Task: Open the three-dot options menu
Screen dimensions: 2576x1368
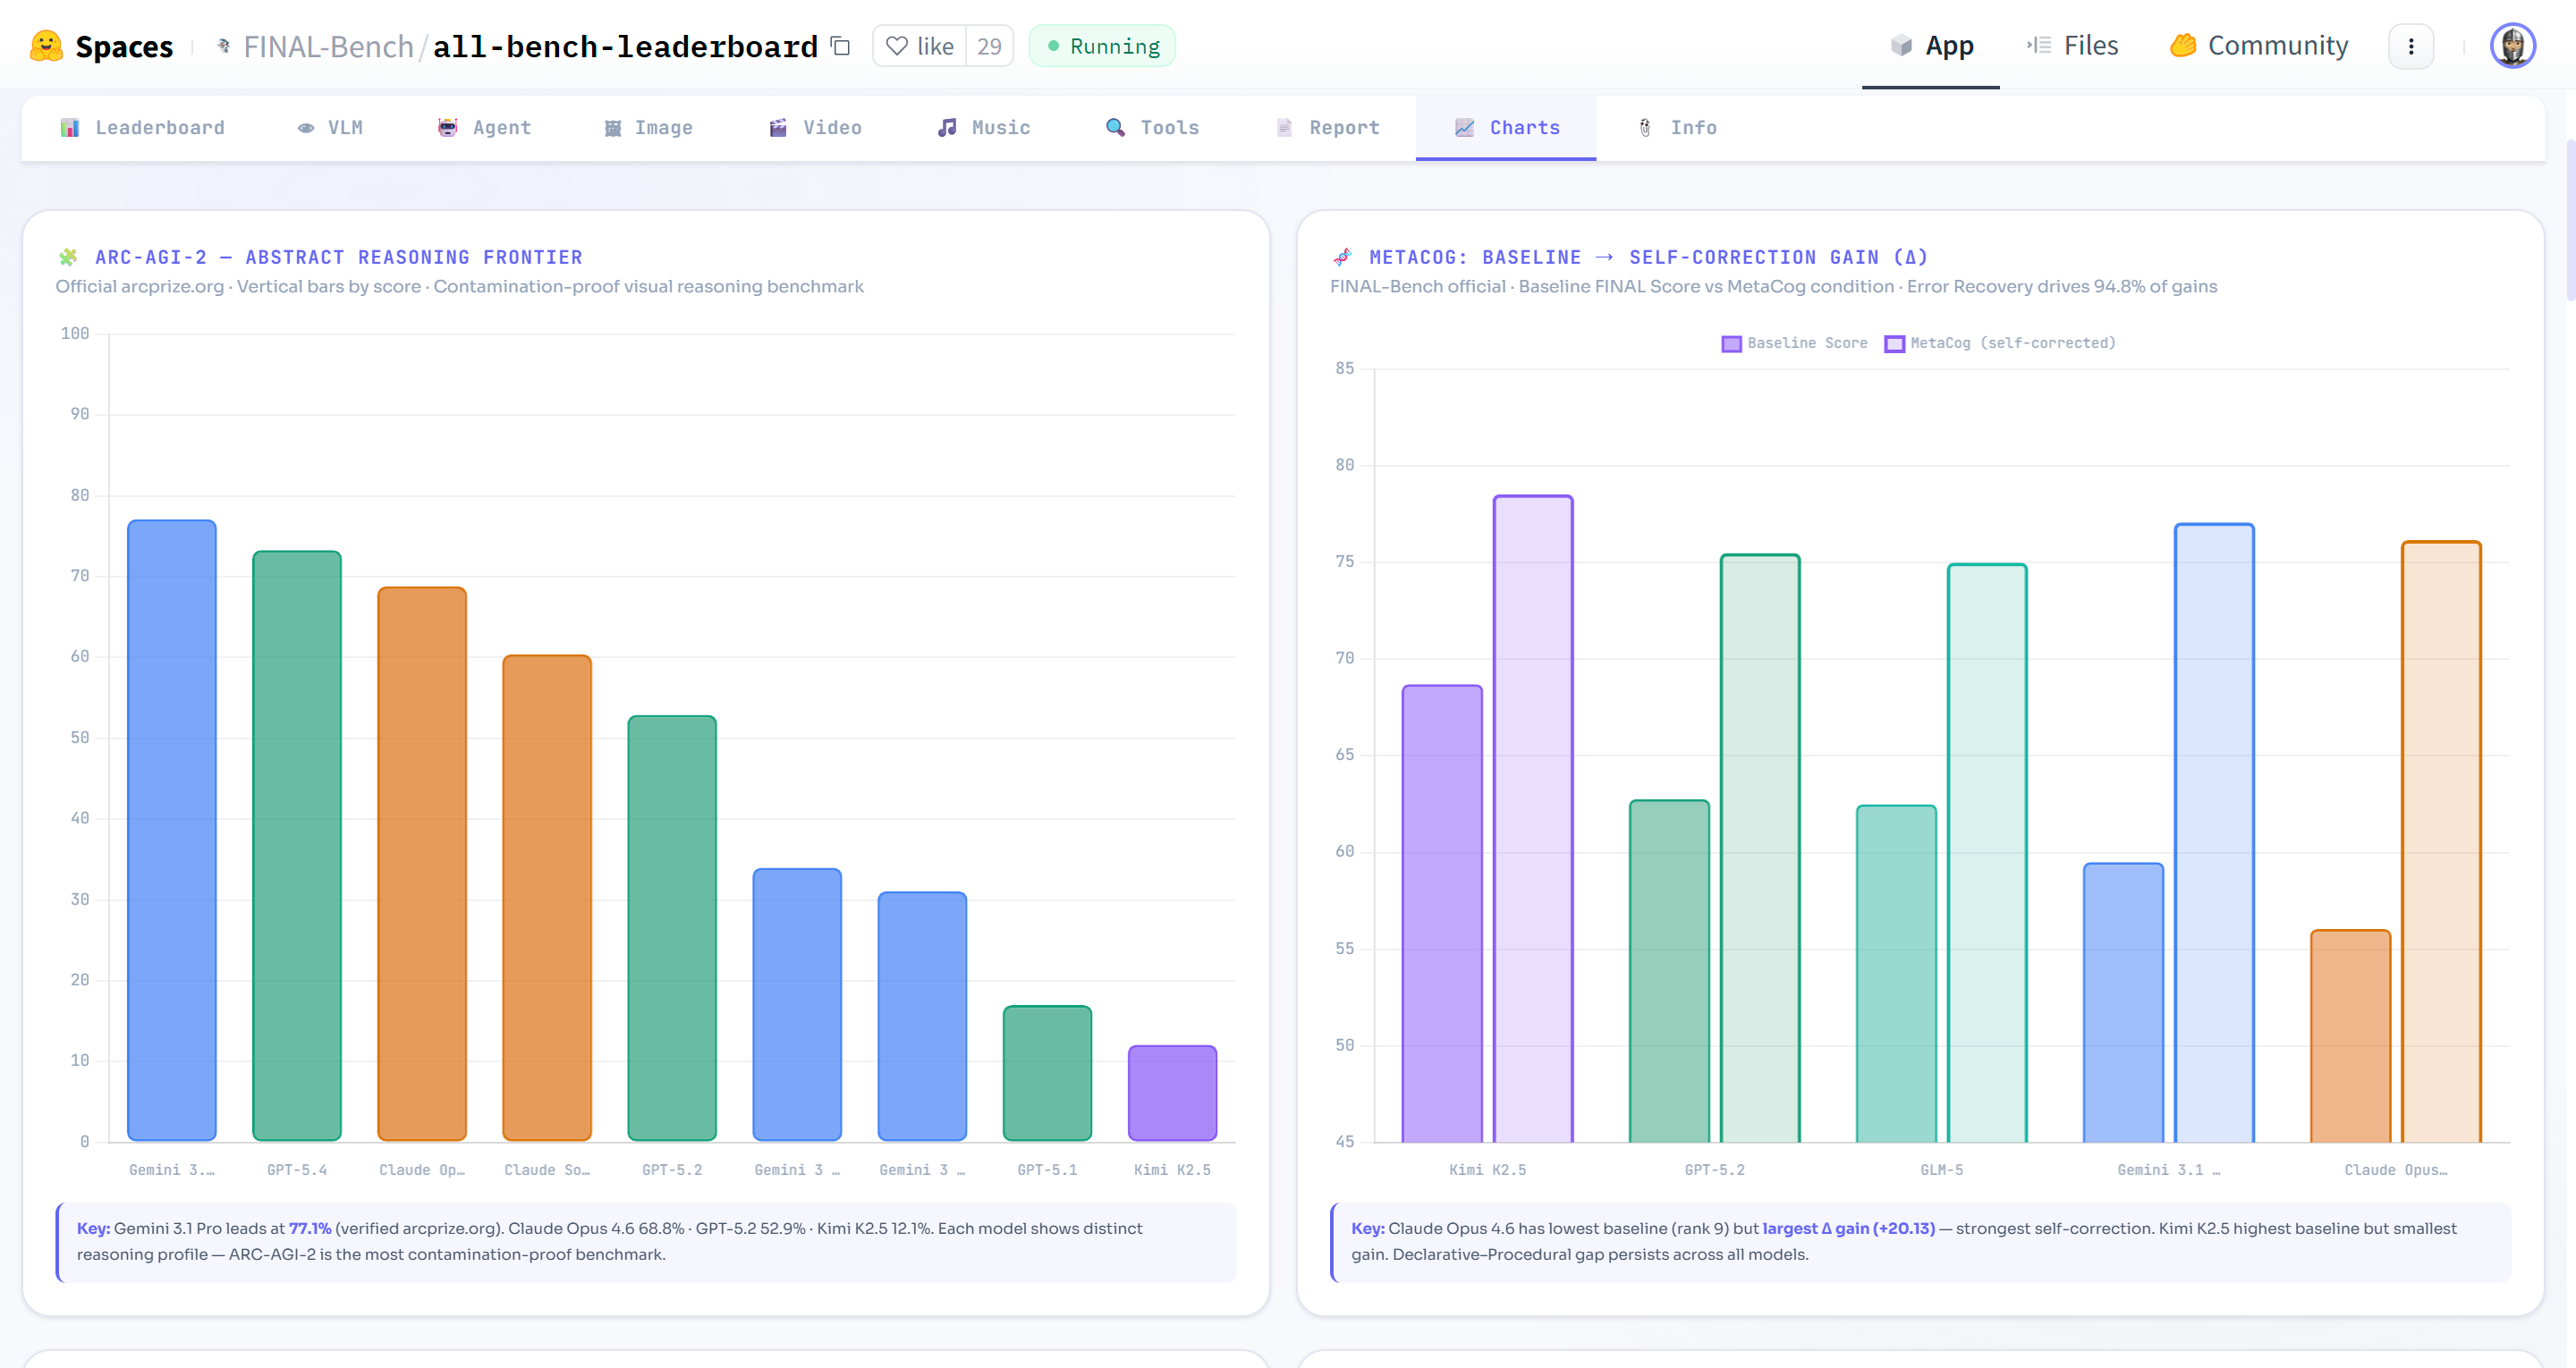Action: tap(2411, 46)
